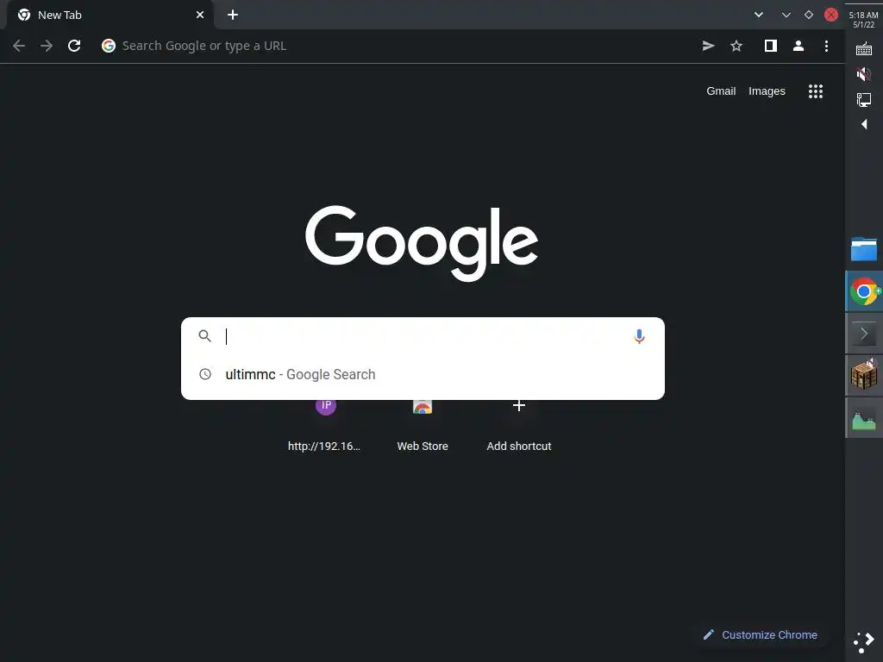Open the Minecraft launcher crafting table icon
883x662 pixels.
[864, 375]
